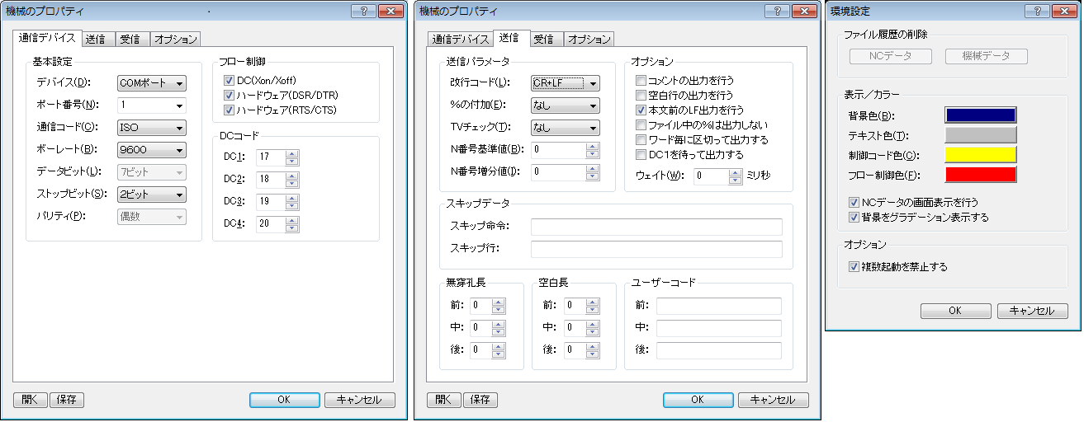Disable 背景をグラデーション表示する checkbox
This screenshot has width=1084, height=422.
[854, 218]
